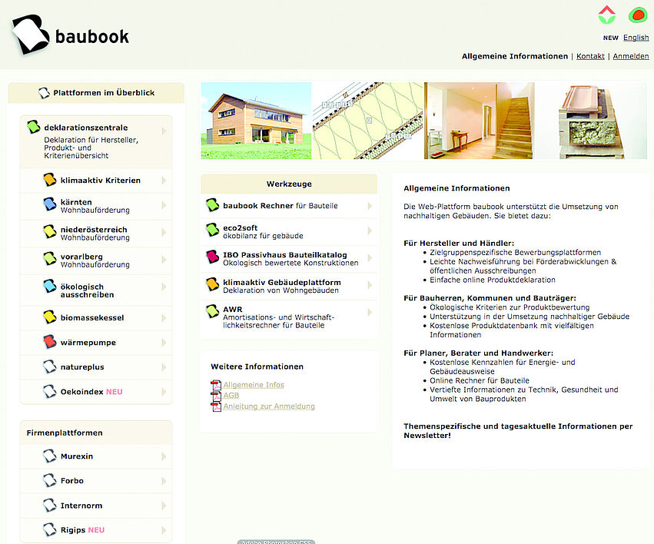Click the red-green oval icon at top right
This screenshot has width=654, height=544.
[x=637, y=15]
